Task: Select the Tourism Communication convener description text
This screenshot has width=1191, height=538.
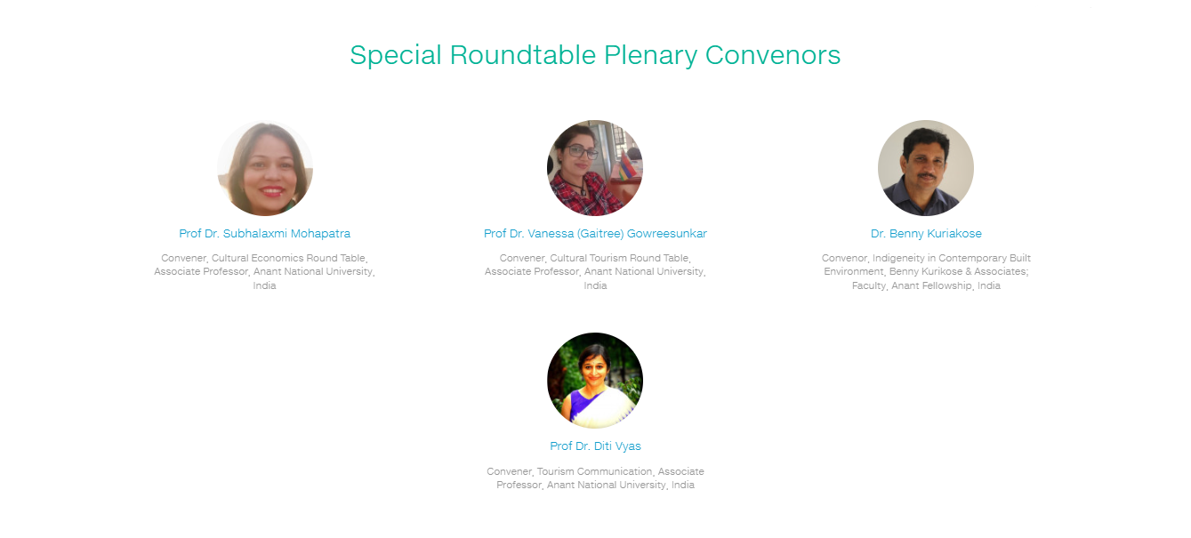Action: click(595, 478)
